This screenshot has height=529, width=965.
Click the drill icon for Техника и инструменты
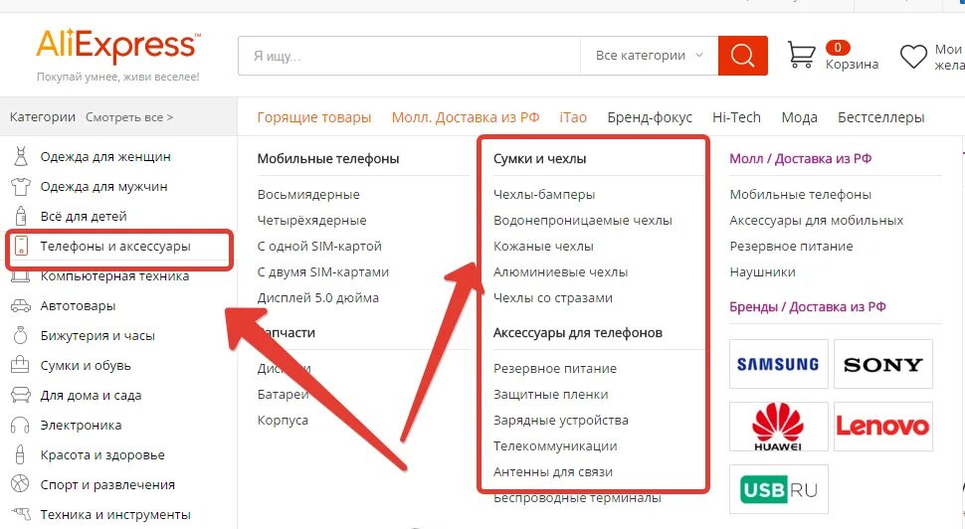click(21, 513)
